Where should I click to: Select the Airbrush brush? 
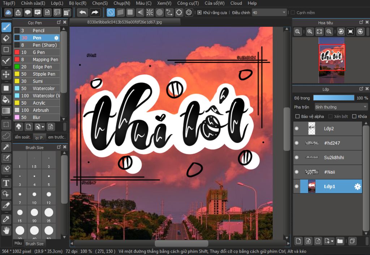coord(36,110)
